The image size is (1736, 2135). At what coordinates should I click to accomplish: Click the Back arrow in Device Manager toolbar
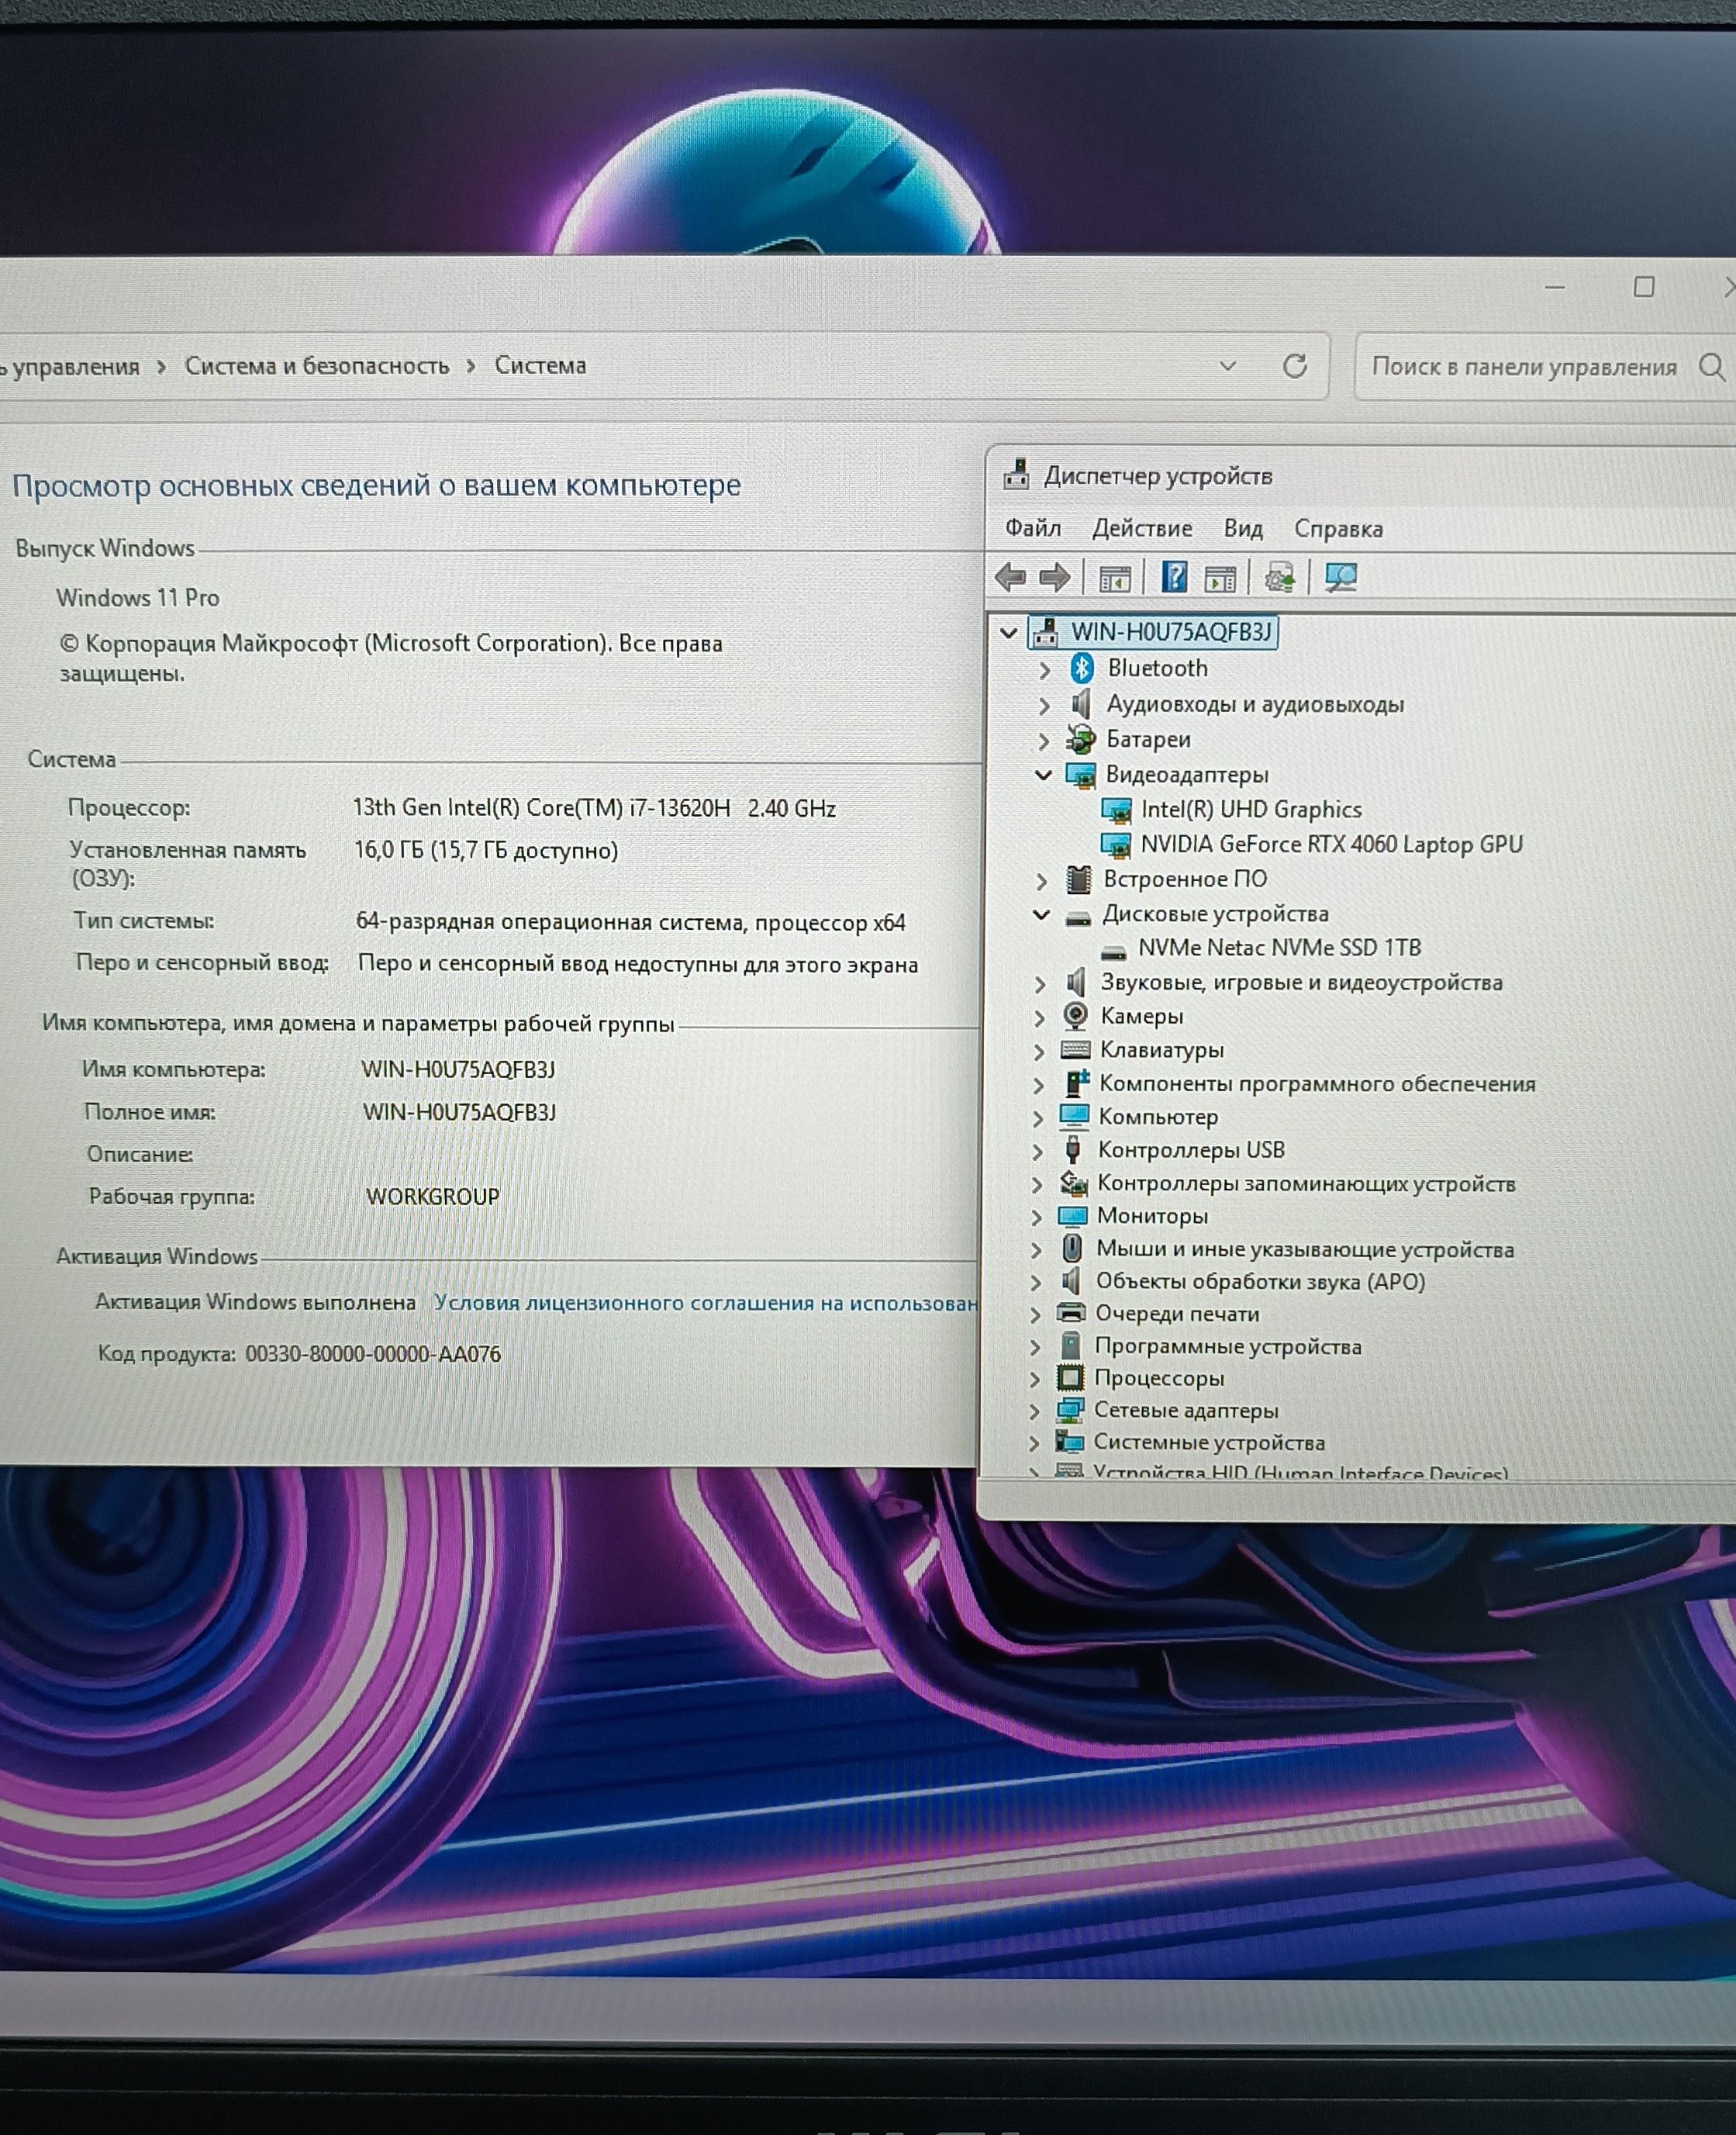coord(1010,577)
